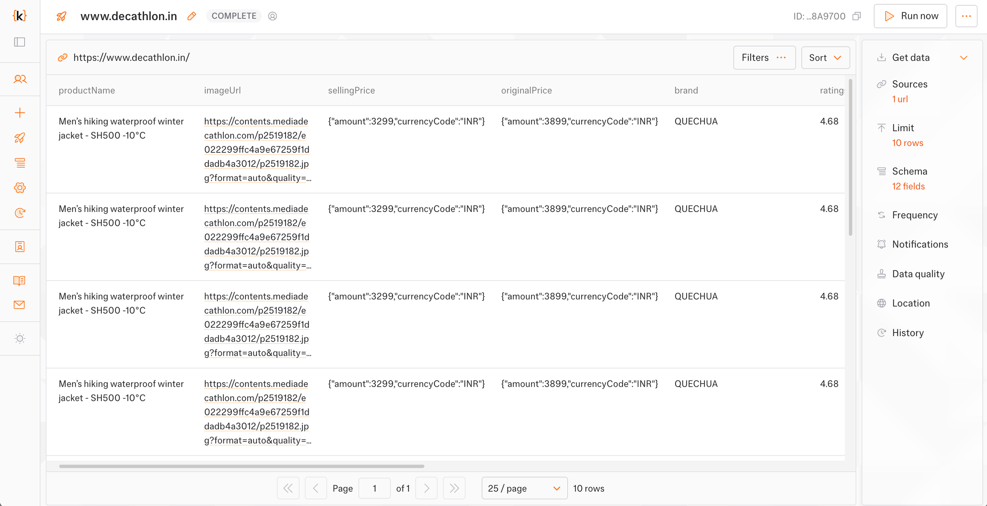Switch to the Data quality section

point(918,273)
